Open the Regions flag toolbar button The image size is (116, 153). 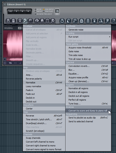[30, 21]
